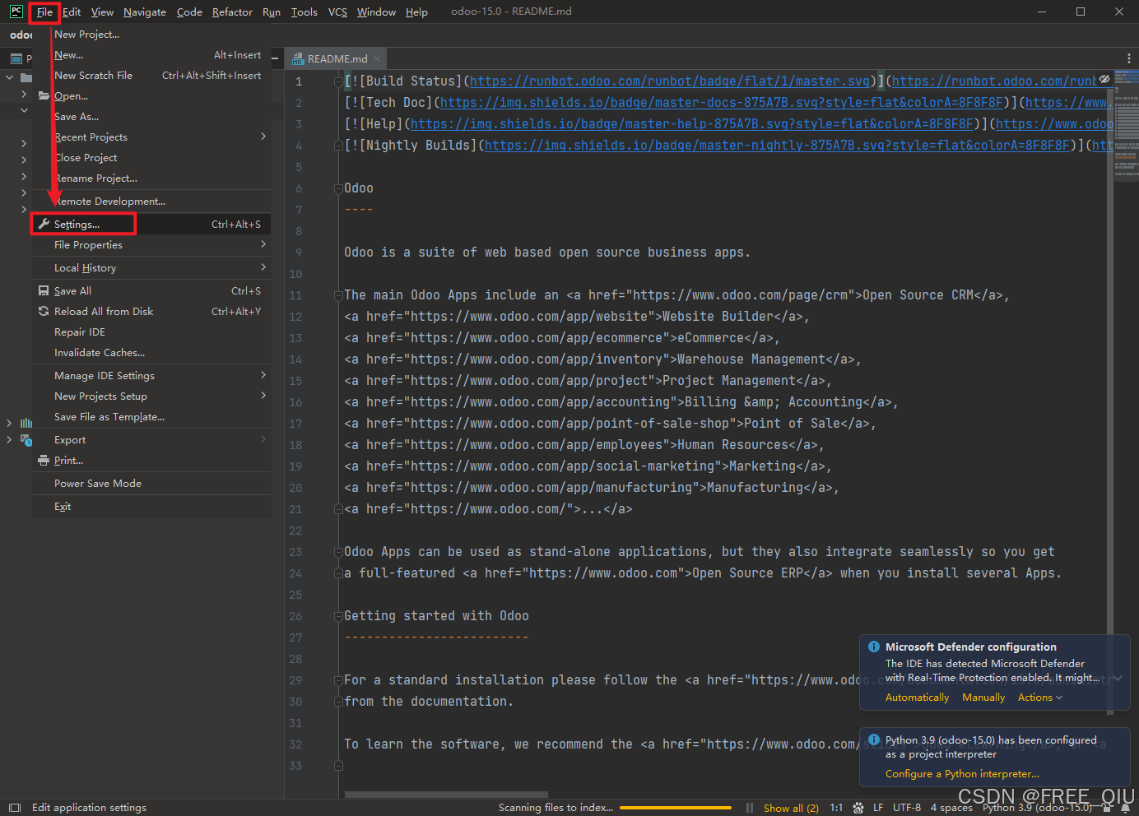Open the Refactor menu

coord(232,12)
